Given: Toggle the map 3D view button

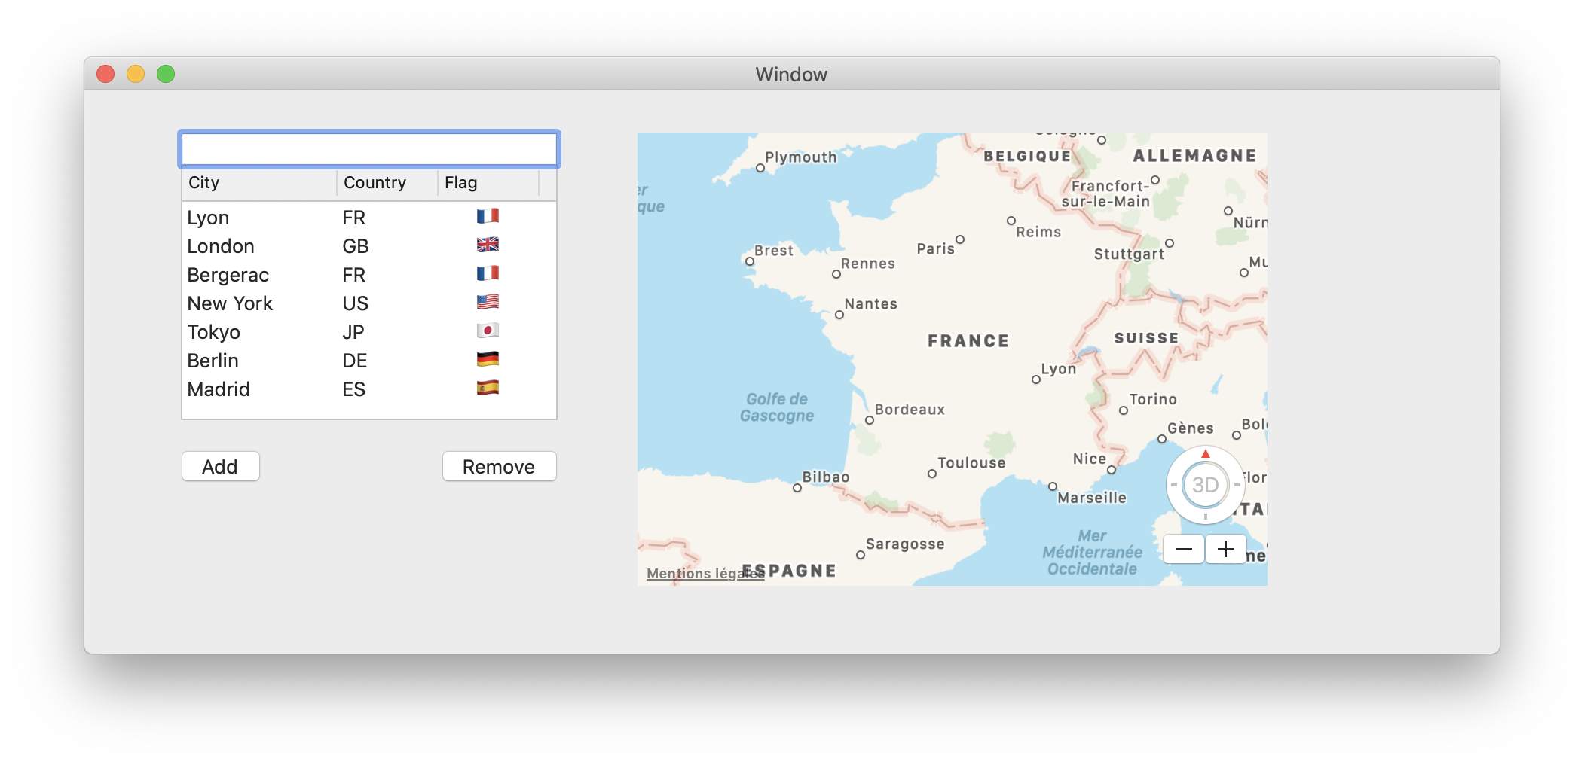Looking at the screenshot, I should click(x=1205, y=485).
